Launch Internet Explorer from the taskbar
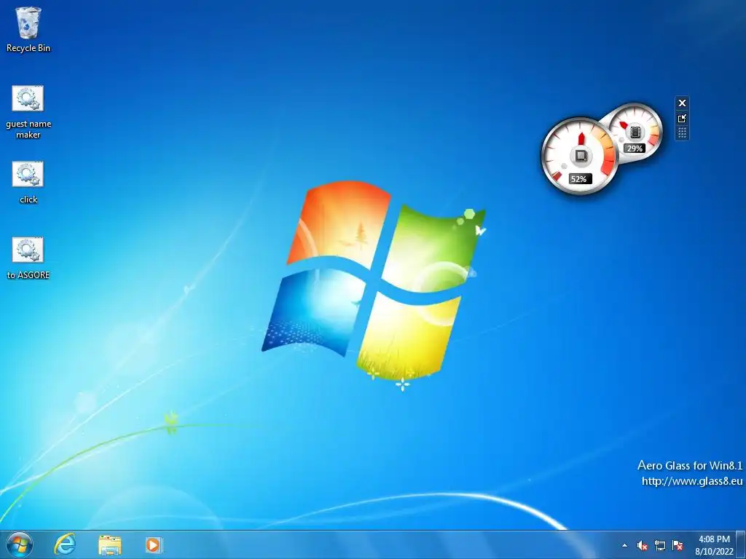Screen dimensions: 746x559 coord(65,544)
